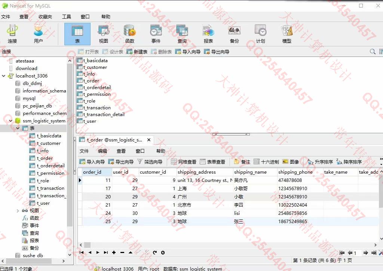
Task: Select db_ddmj database in tree
Action: (x=32, y=83)
